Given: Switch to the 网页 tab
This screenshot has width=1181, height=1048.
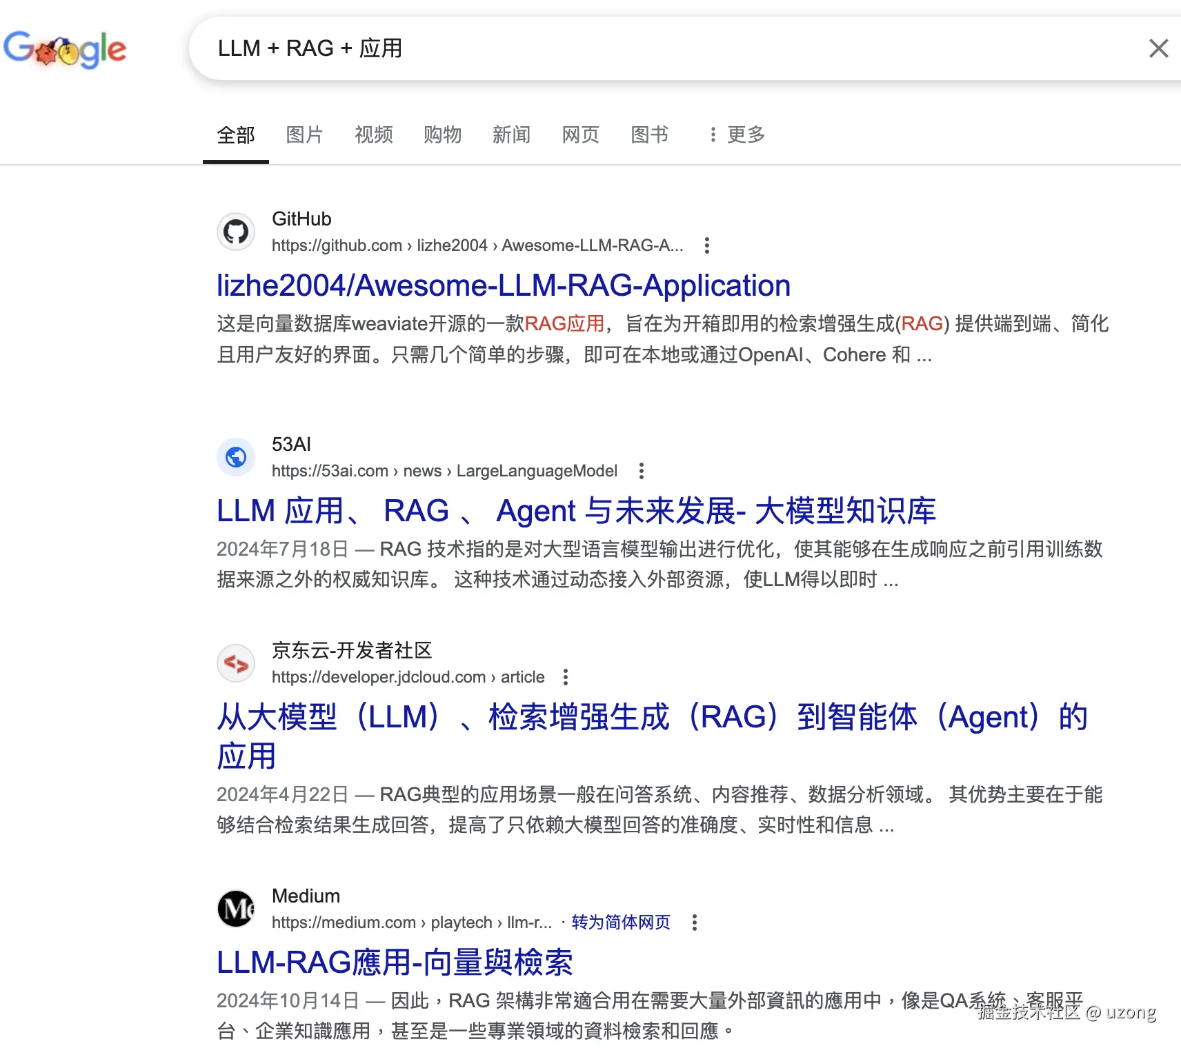Looking at the screenshot, I should pos(581,135).
